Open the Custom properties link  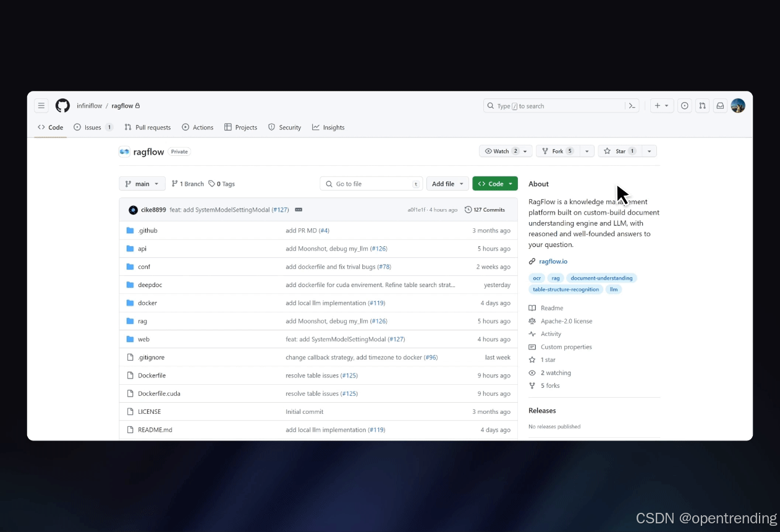[566, 347]
